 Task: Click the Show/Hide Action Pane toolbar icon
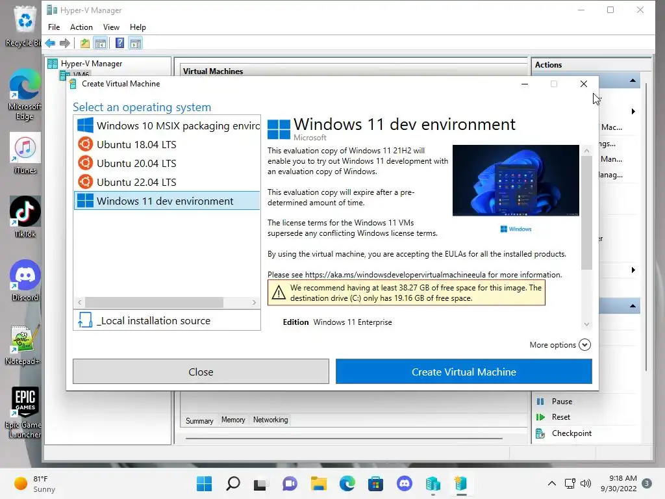click(136, 43)
